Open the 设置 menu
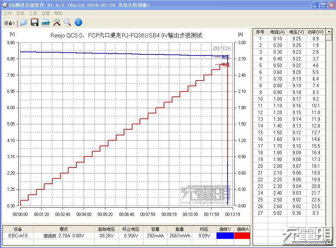The width and height of the screenshot is (336, 248). pos(46,13)
